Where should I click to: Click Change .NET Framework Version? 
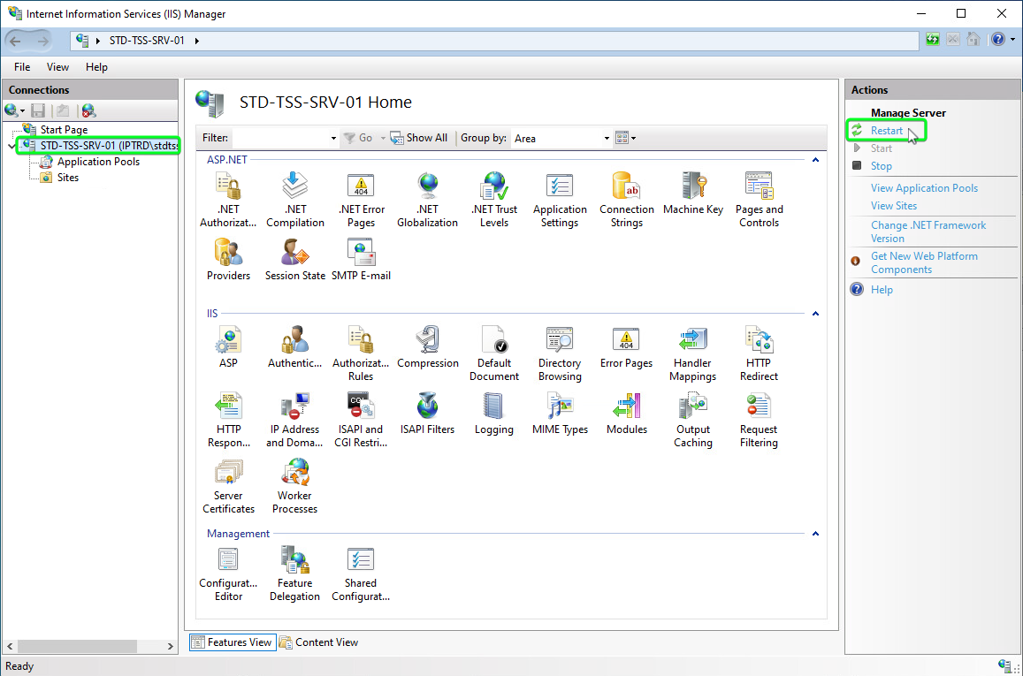tap(928, 232)
